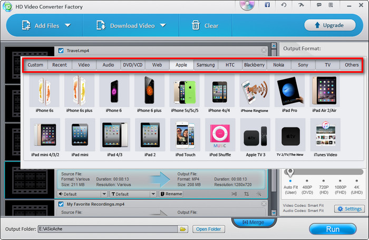Switch to the Recent tab

60,65
